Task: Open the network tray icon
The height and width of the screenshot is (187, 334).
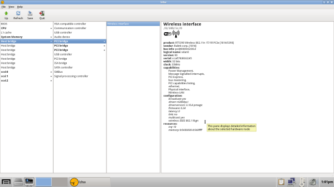Action: tap(291, 182)
